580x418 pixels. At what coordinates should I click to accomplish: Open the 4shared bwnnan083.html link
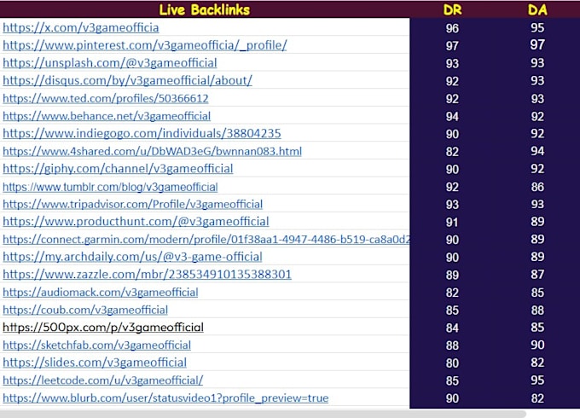point(152,151)
